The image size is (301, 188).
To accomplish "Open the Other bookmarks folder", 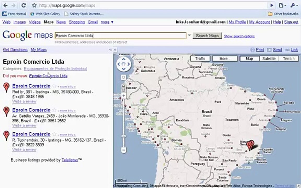I will 283,14.
